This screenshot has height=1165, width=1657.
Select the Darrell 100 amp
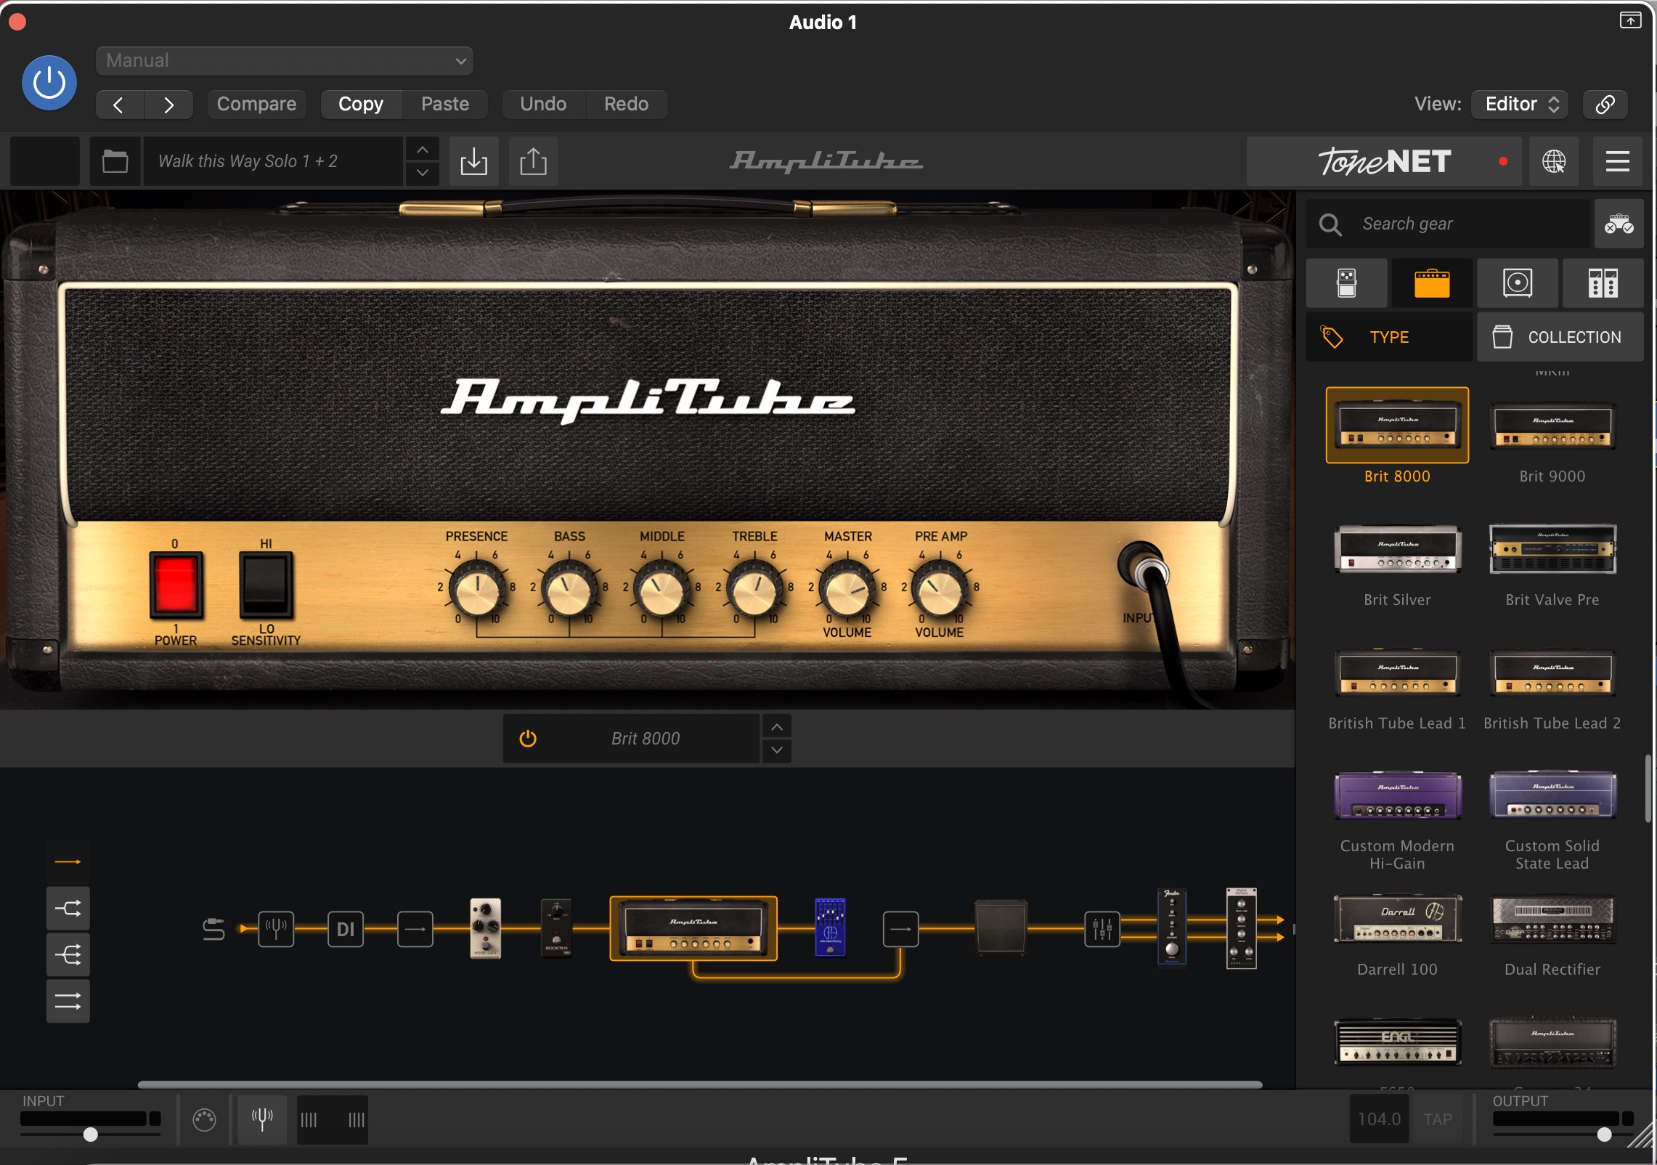tap(1397, 920)
